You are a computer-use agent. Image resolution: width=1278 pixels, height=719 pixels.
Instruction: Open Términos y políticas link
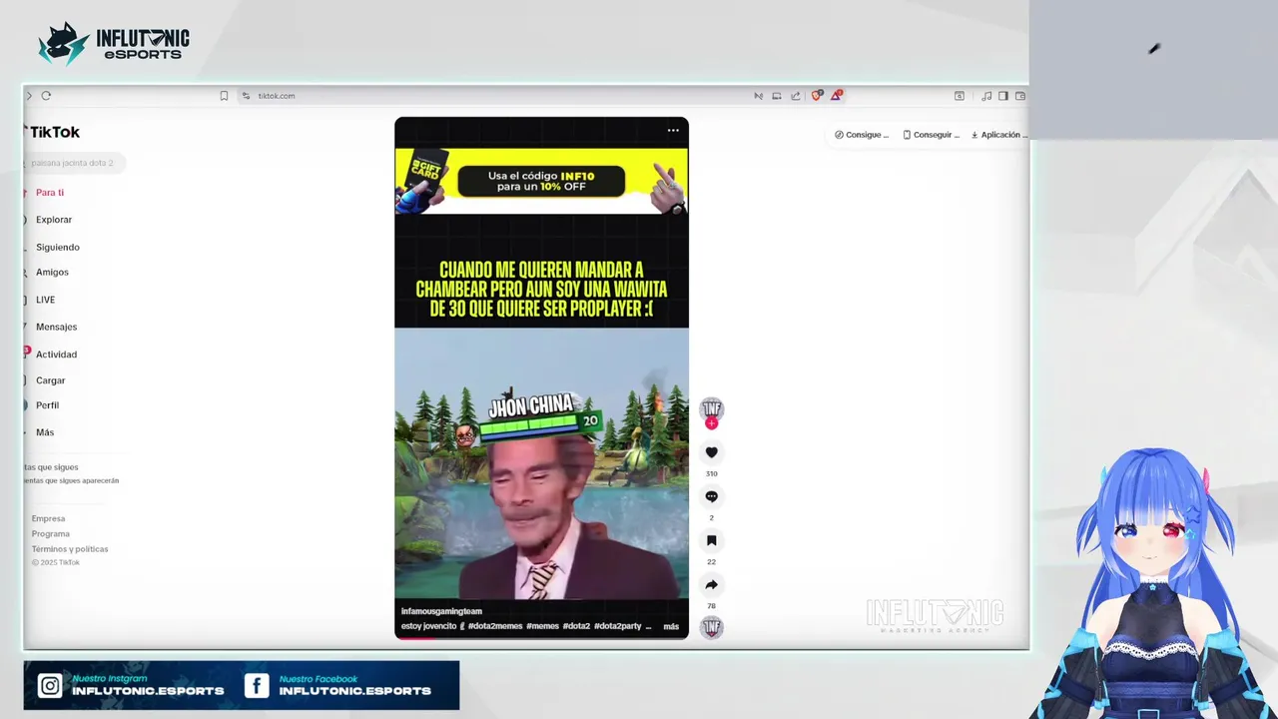(x=70, y=549)
